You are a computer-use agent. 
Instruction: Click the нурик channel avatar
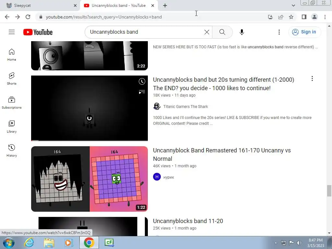pos(157,177)
